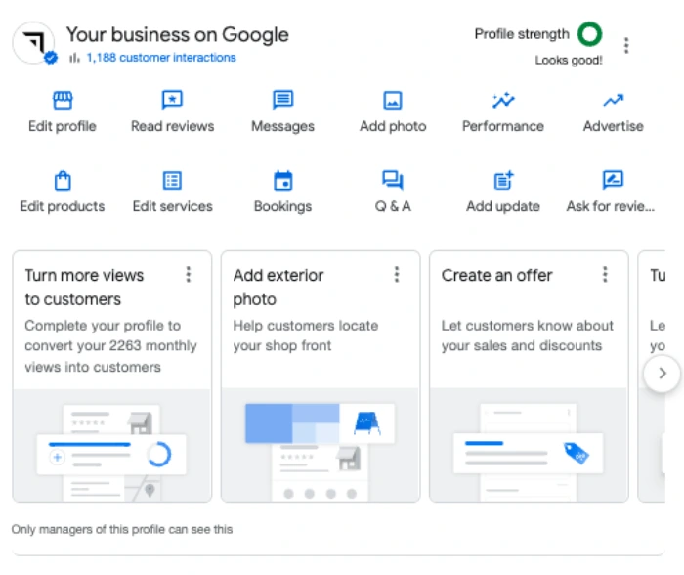Open the Bookings calendar icon
684x575 pixels.
282,180
